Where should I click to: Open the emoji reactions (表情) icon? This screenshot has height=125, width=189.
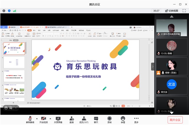click(123, 119)
